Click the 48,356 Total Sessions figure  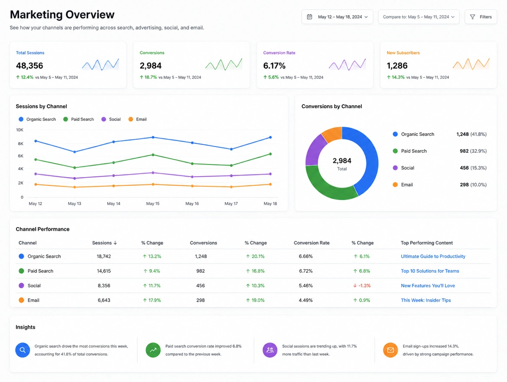(x=30, y=66)
